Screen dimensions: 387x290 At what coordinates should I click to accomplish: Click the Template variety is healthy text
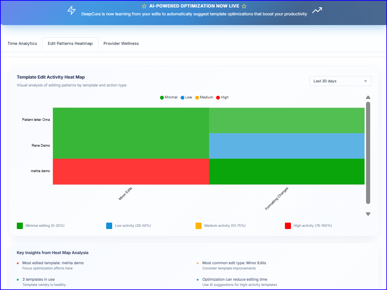[x=44, y=284]
